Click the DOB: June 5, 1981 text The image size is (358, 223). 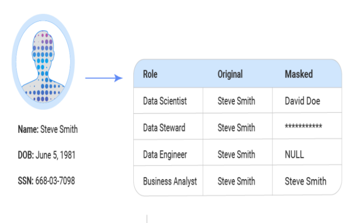(46, 155)
